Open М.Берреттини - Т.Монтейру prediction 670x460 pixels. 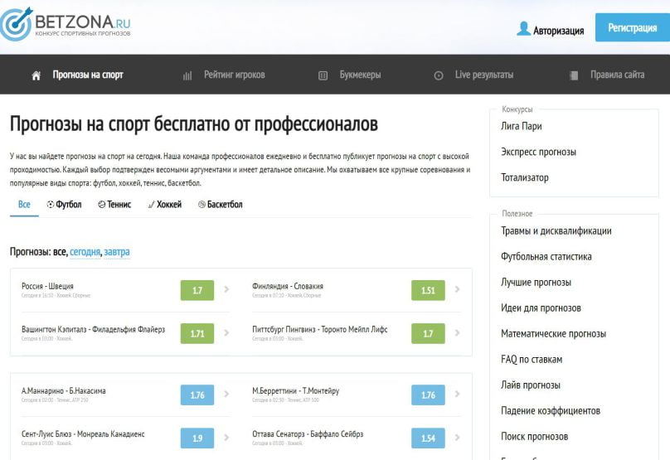[x=296, y=391]
